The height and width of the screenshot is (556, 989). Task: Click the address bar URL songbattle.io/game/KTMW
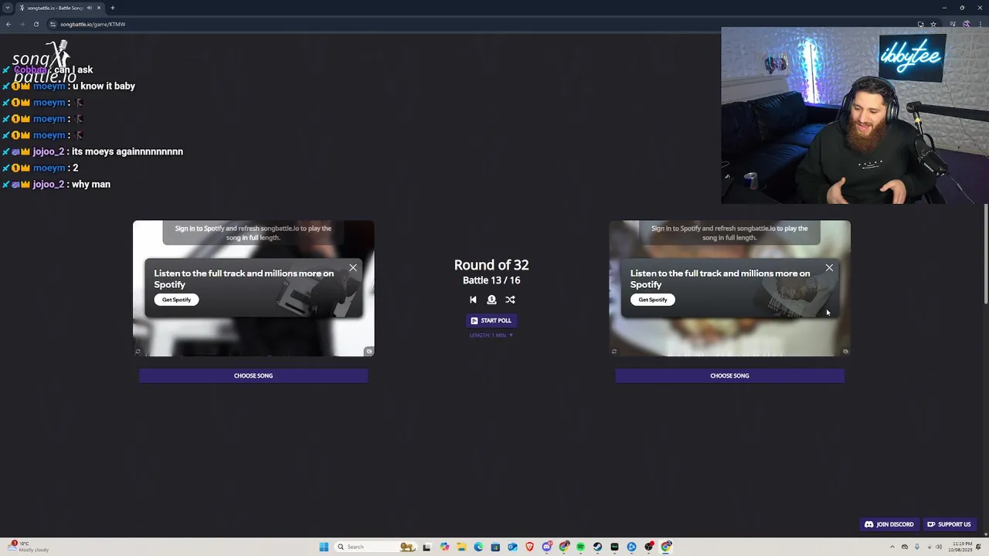click(x=93, y=24)
